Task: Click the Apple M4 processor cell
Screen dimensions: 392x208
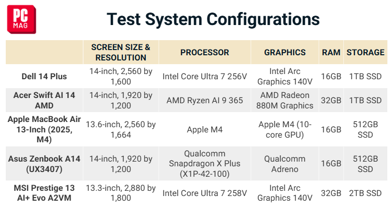Action: [x=205, y=129]
